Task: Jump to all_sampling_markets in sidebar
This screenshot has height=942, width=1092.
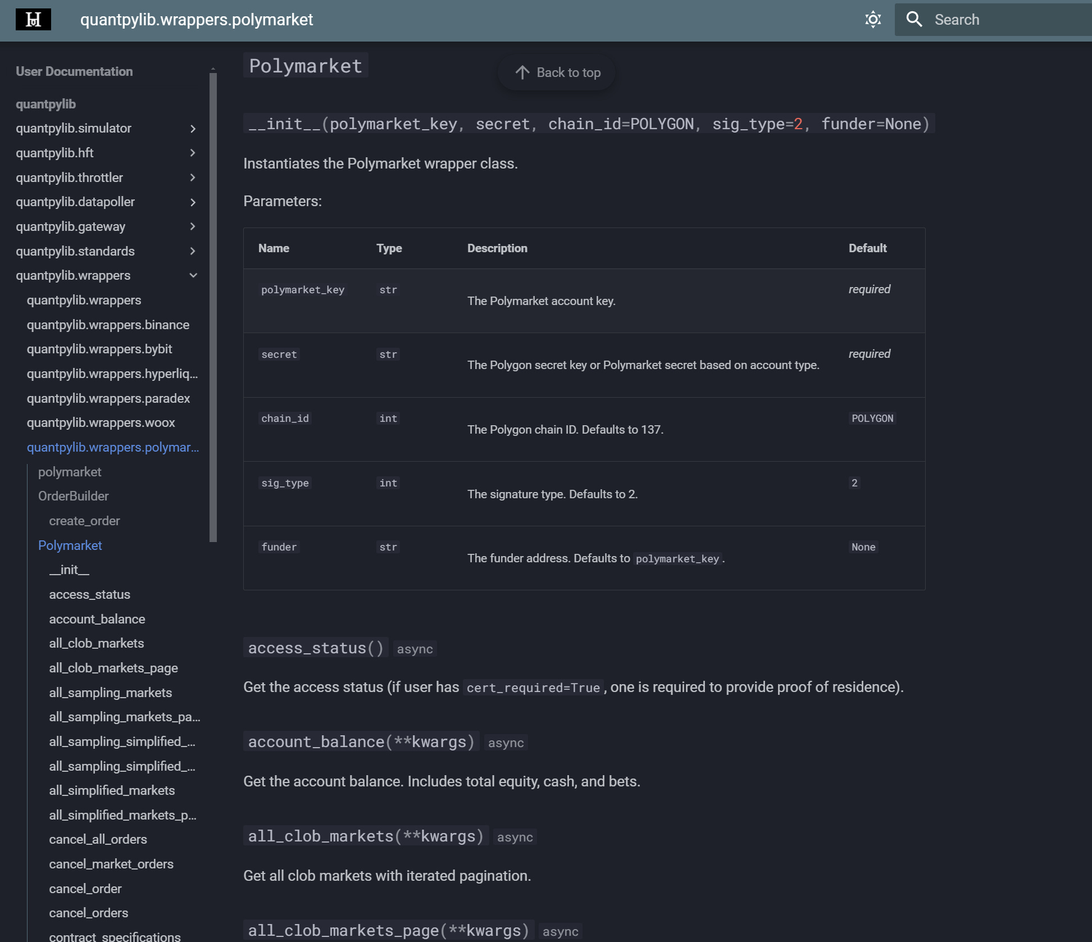Action: (x=111, y=693)
